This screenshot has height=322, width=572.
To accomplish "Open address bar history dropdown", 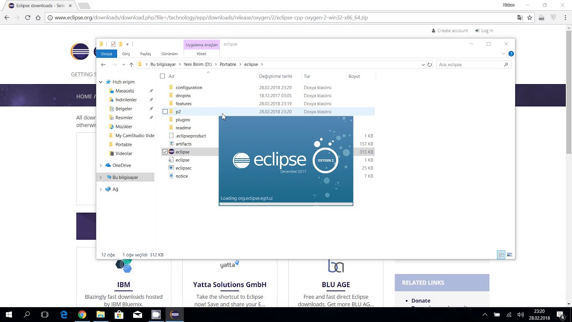I will coord(423,64).
